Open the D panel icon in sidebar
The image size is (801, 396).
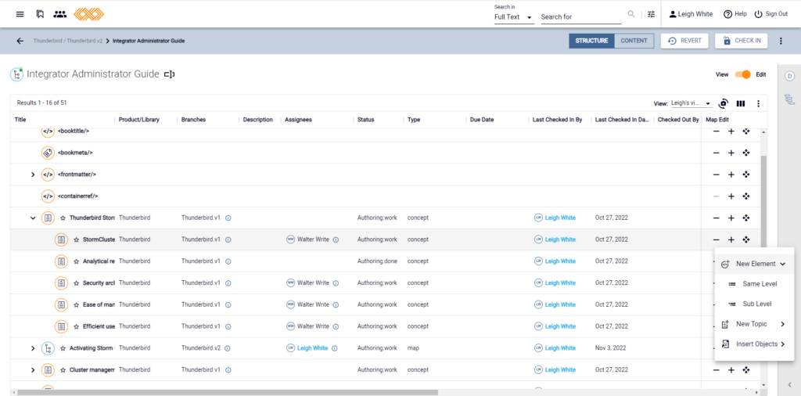(x=789, y=76)
